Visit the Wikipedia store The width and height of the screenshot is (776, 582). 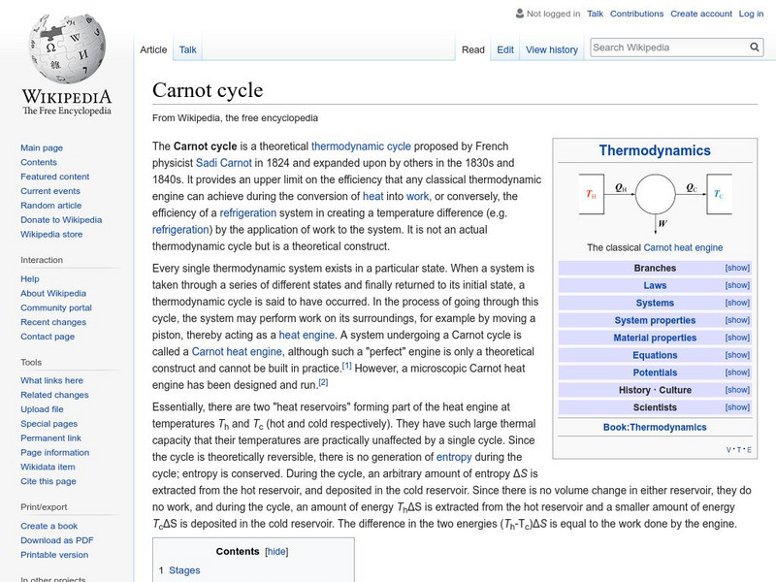point(51,234)
